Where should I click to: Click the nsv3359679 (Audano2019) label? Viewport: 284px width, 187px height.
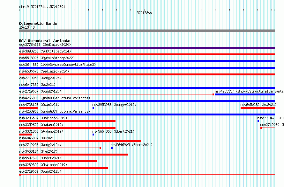[41, 125]
